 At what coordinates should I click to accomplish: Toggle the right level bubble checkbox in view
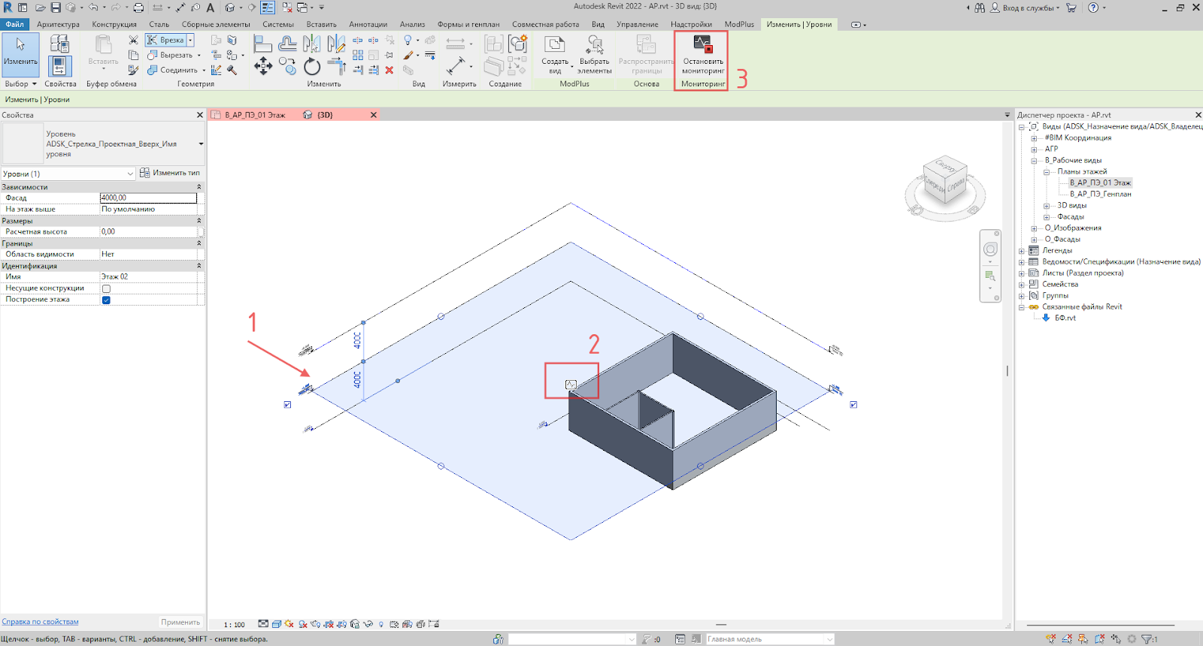(x=853, y=404)
